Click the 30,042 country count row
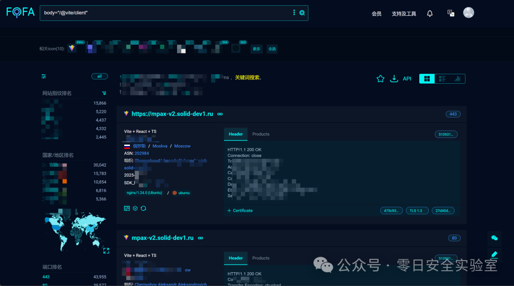The width and height of the screenshot is (514, 286). 74,165
